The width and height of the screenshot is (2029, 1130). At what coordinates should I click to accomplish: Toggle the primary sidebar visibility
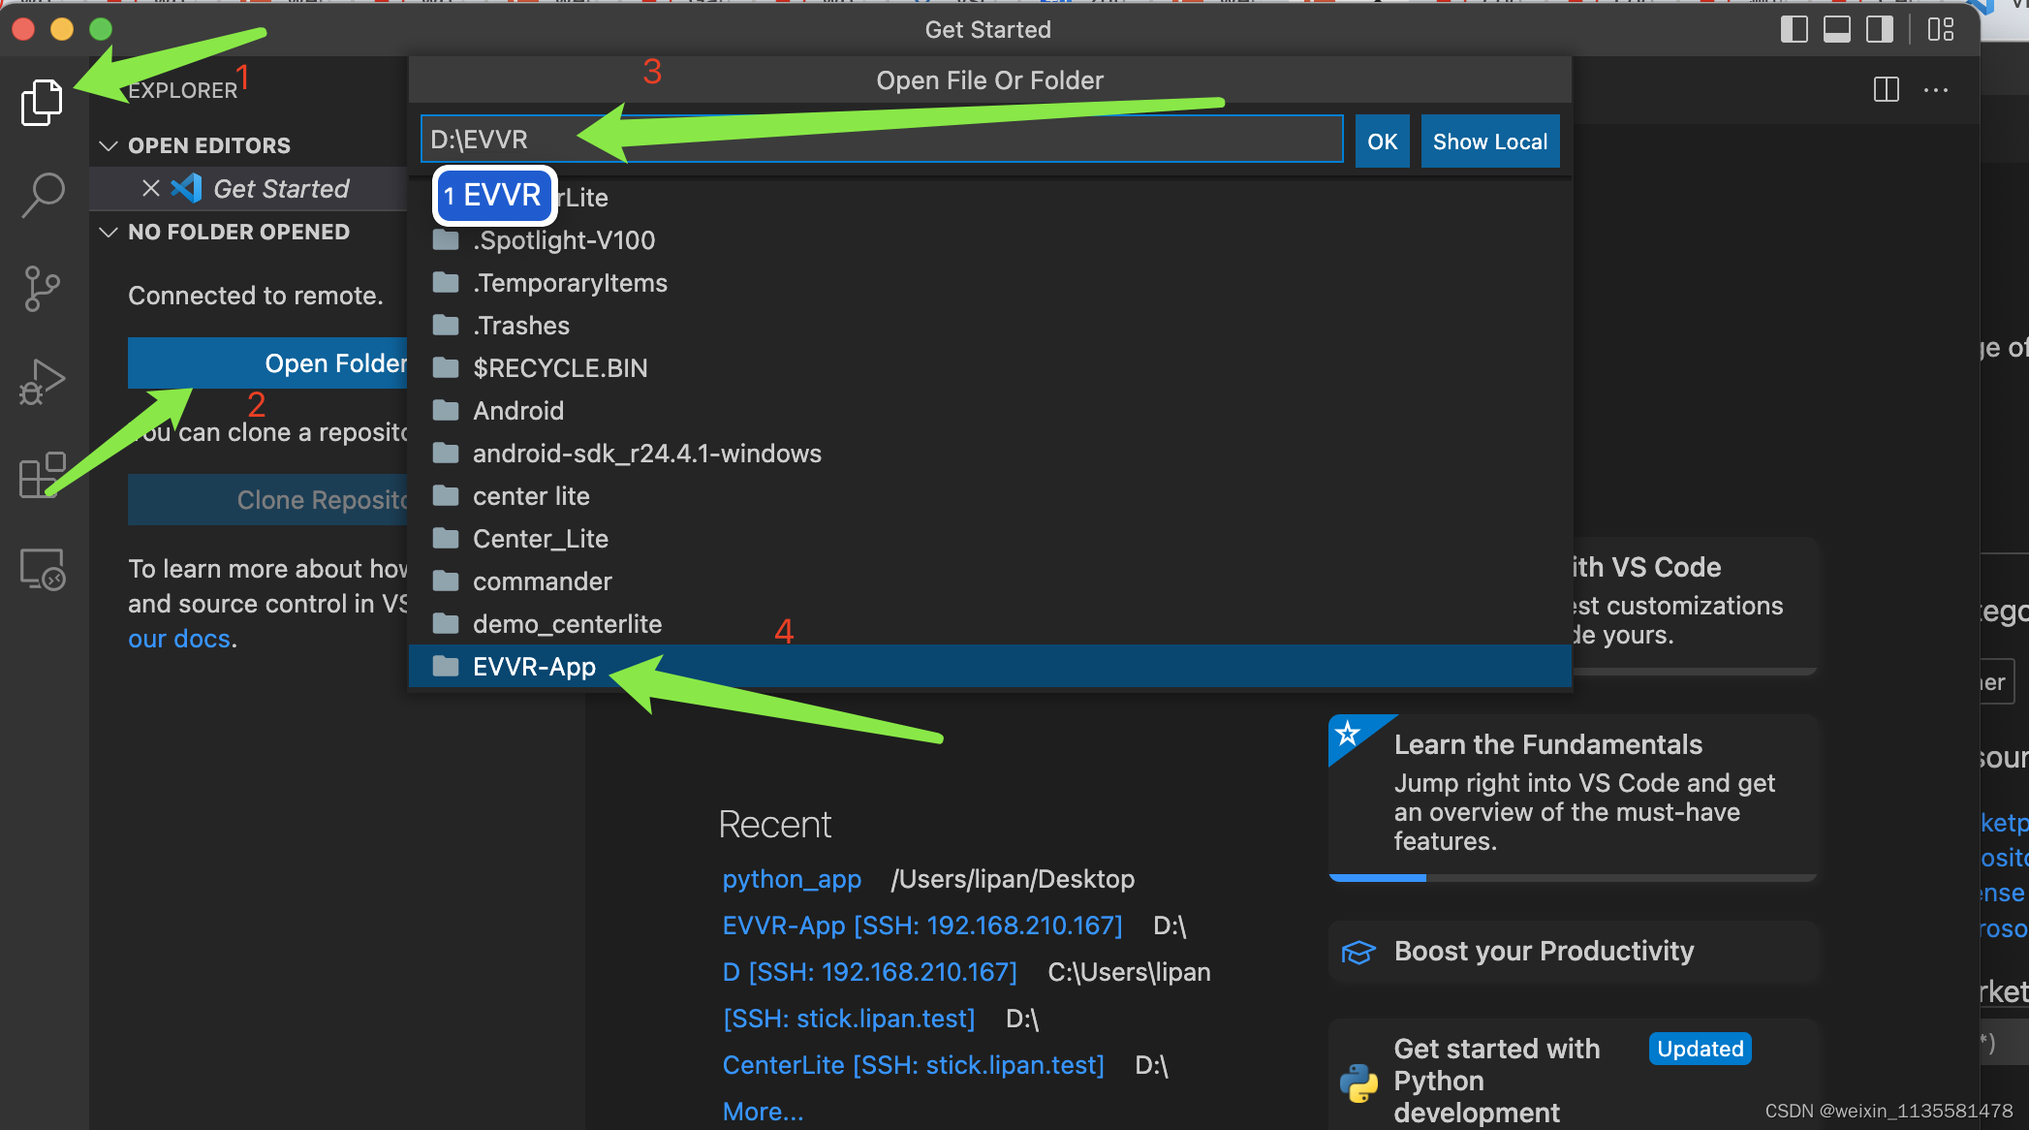coord(1795,29)
